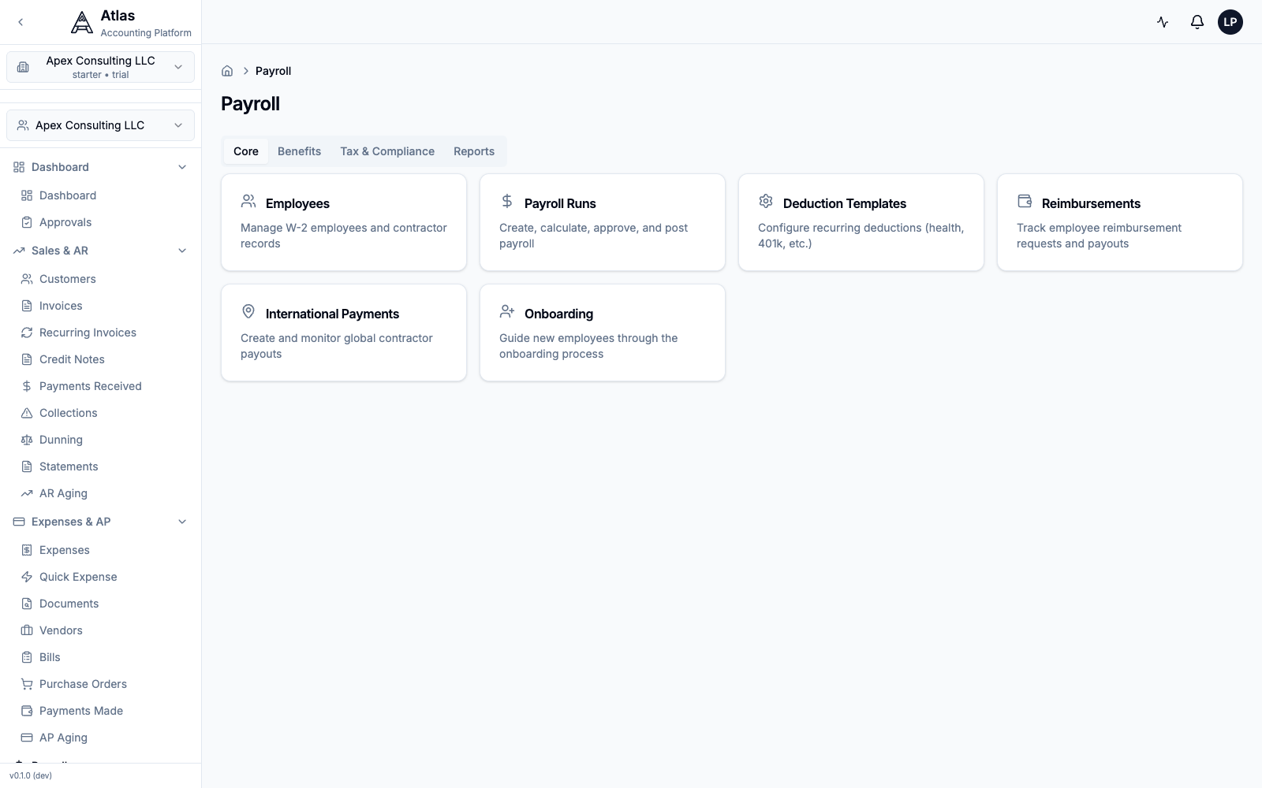The width and height of the screenshot is (1262, 788).
Task: Click the Quick Expense lightning icon
Action: [x=27, y=577]
